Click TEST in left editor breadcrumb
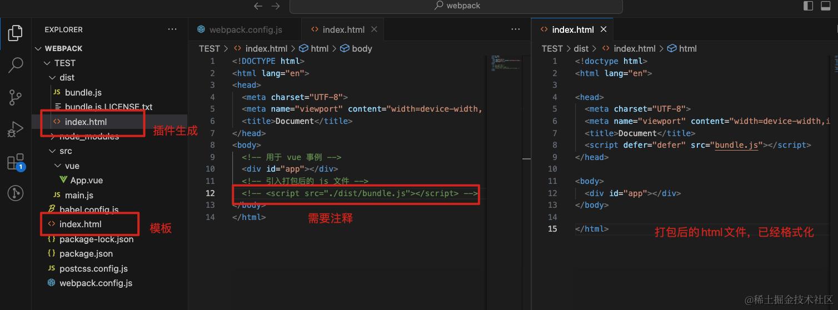The height and width of the screenshot is (310, 838). click(x=209, y=48)
